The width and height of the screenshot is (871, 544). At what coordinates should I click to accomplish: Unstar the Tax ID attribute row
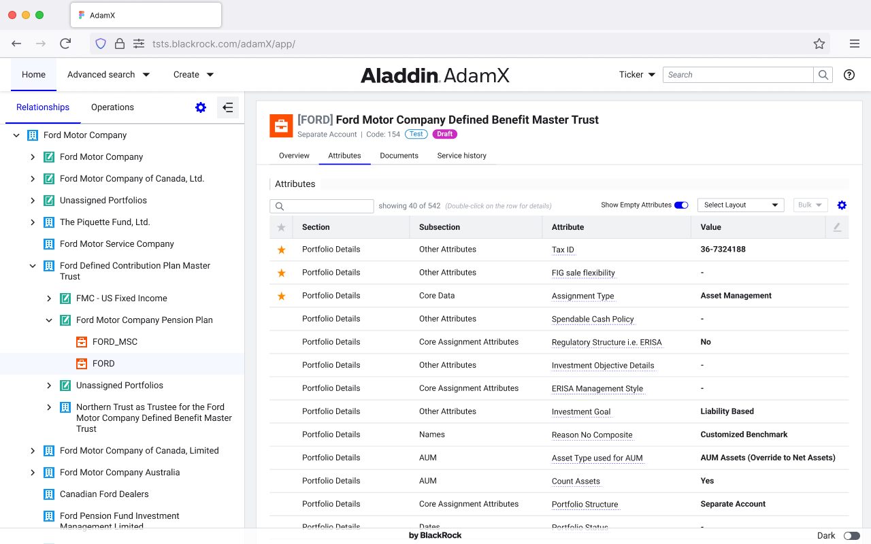[x=281, y=250]
